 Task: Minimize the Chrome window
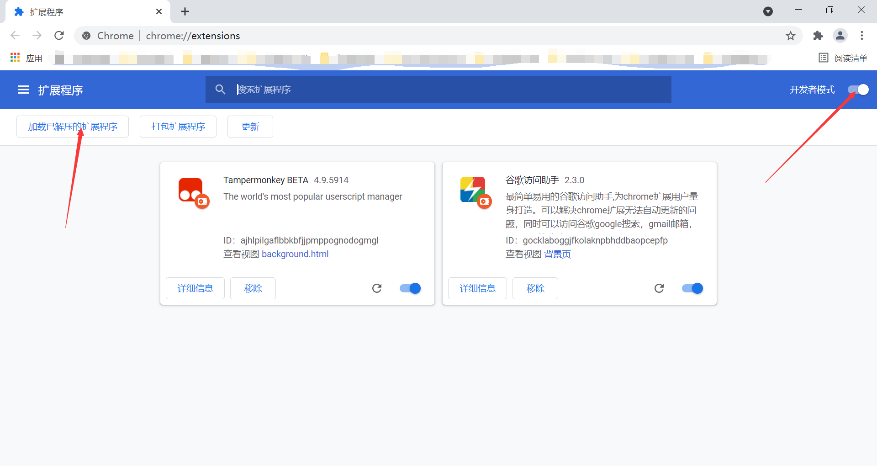[x=798, y=10]
